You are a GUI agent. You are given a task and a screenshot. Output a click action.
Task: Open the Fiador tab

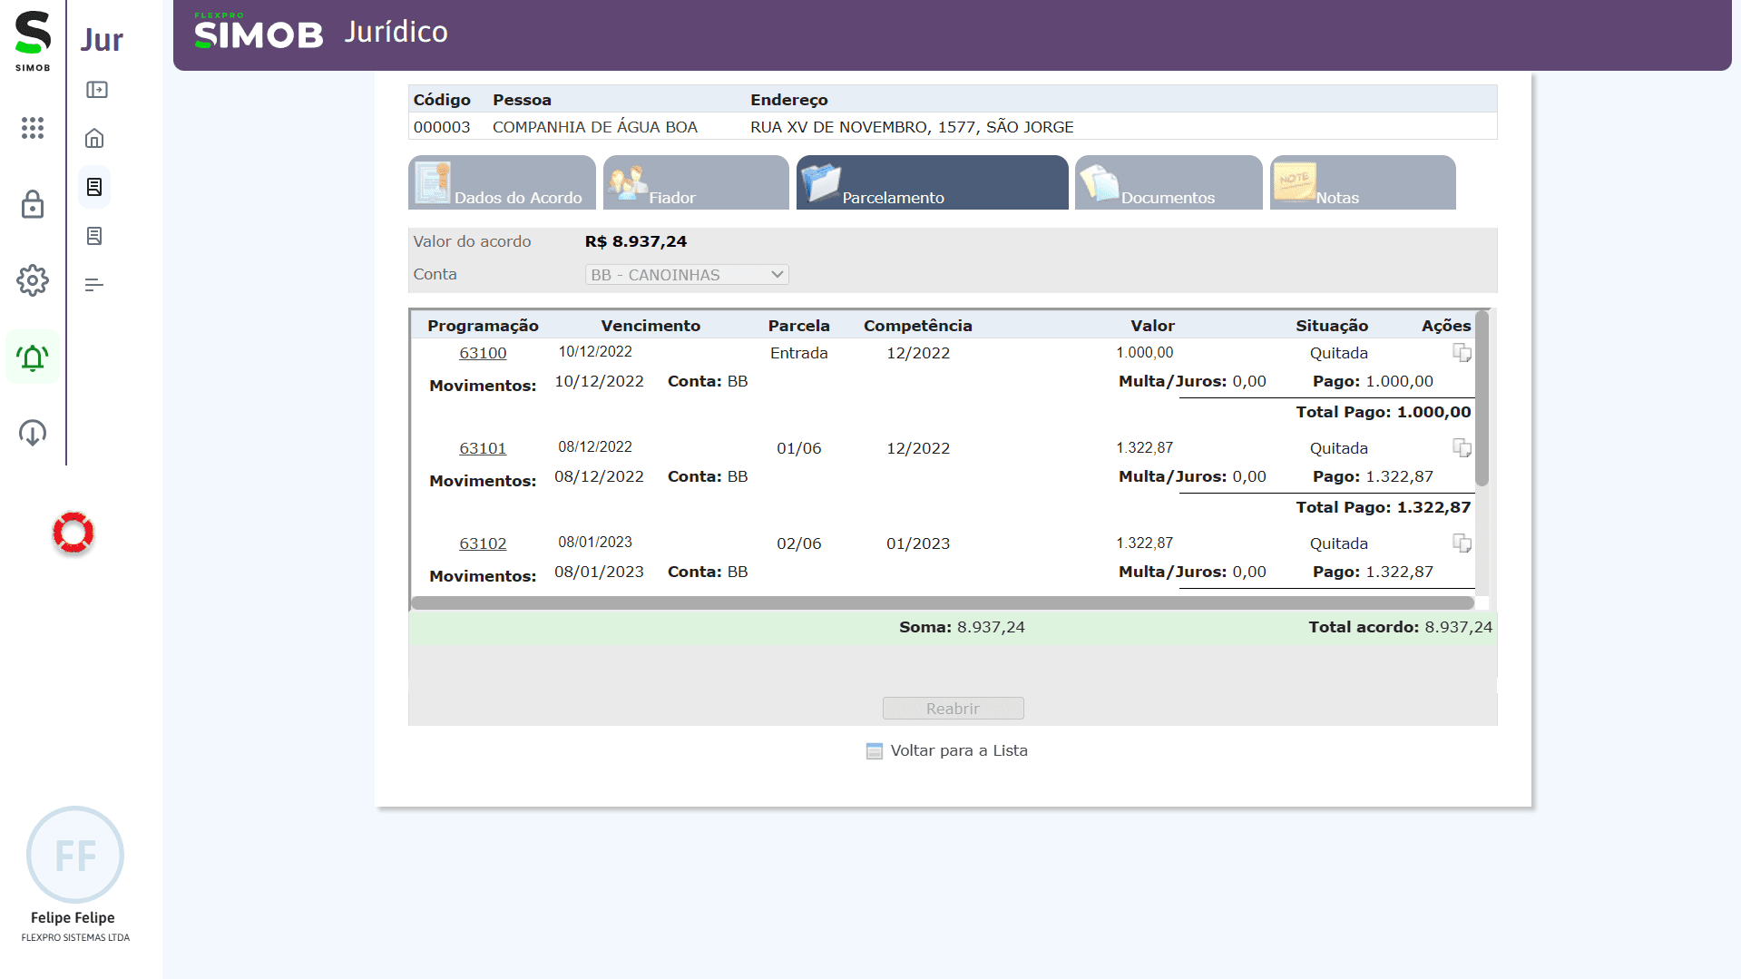696,183
